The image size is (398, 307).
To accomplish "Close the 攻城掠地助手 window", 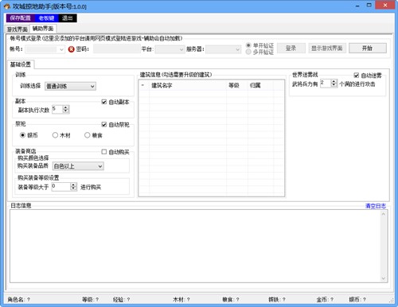I will coord(385,5).
